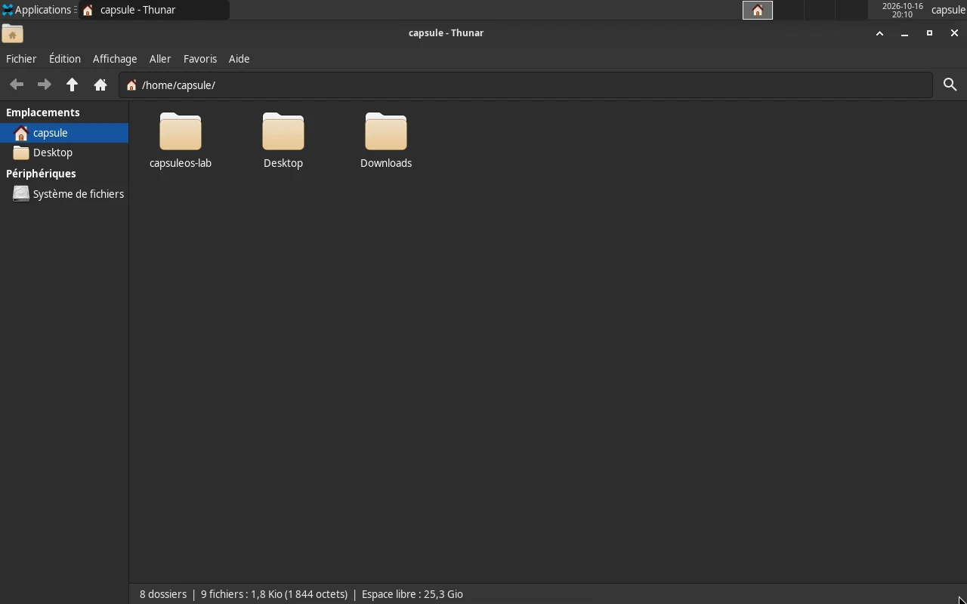Click the Périphériques sidebar header
This screenshot has width=967, height=604.
(x=41, y=174)
